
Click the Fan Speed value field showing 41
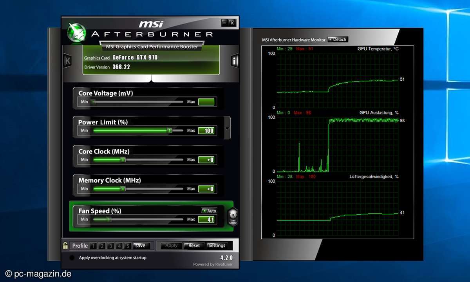pos(206,219)
